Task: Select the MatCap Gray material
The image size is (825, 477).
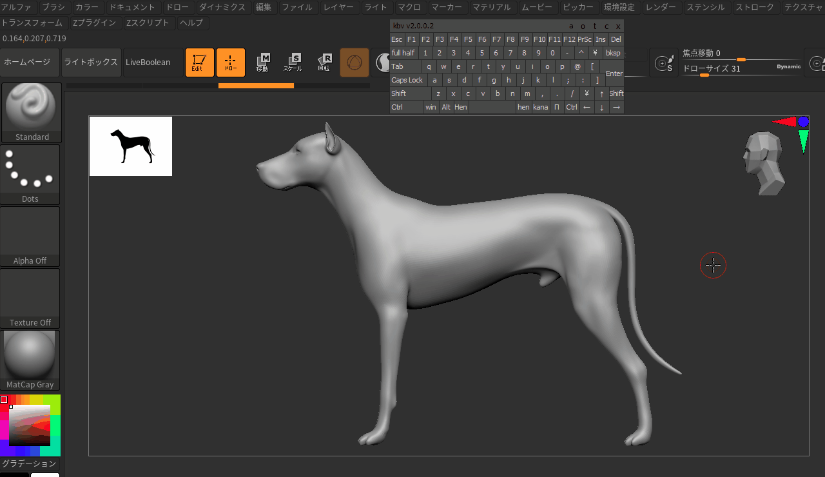Action: pyautogui.click(x=30, y=355)
